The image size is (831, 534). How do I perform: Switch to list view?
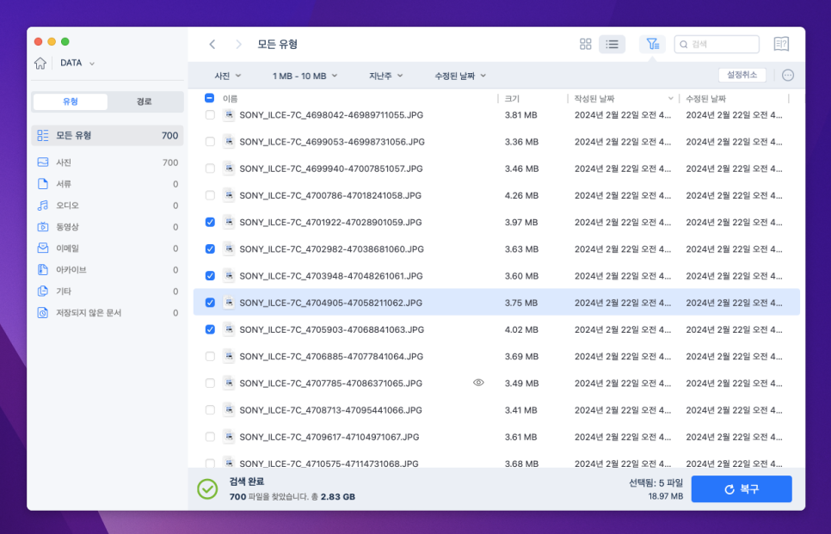(612, 45)
